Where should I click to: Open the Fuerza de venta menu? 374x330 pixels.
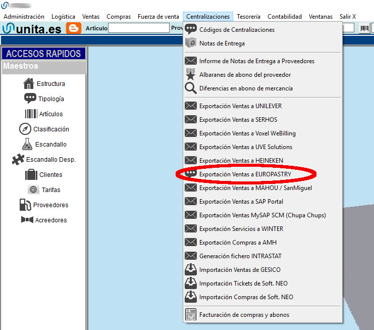click(x=158, y=17)
